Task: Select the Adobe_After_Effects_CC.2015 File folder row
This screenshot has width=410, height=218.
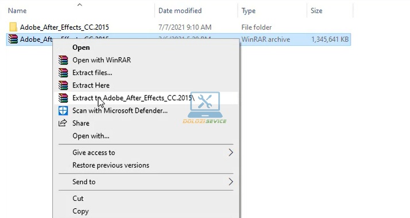Action: 179,27
